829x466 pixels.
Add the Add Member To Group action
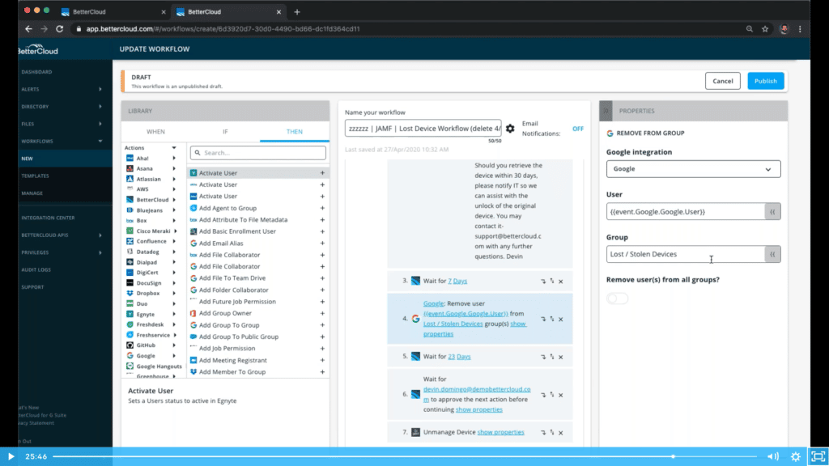[322, 372]
